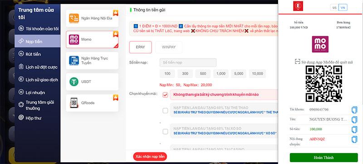
Task: Tick the 68% THE THAO promotion checkbox
Action: click(x=165, y=111)
